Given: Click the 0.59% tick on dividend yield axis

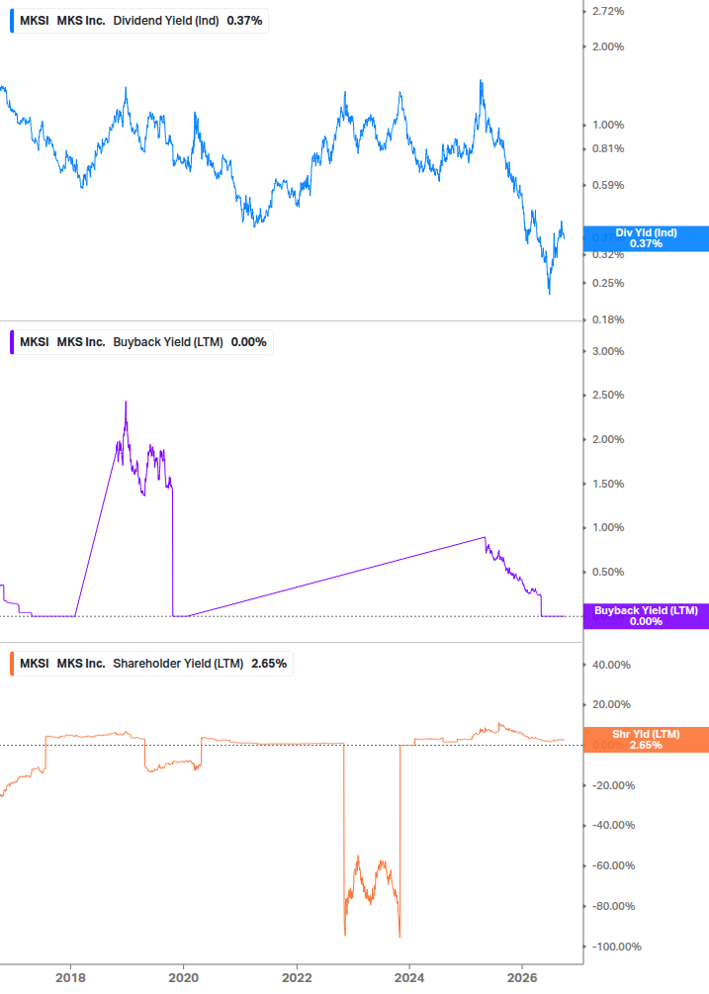Looking at the screenshot, I should [608, 186].
